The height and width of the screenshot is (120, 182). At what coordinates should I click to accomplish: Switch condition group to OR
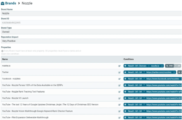click(177, 66)
